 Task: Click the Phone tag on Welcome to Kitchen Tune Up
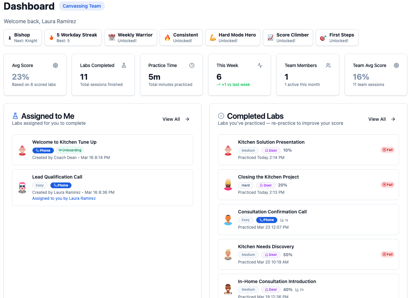[43, 150]
